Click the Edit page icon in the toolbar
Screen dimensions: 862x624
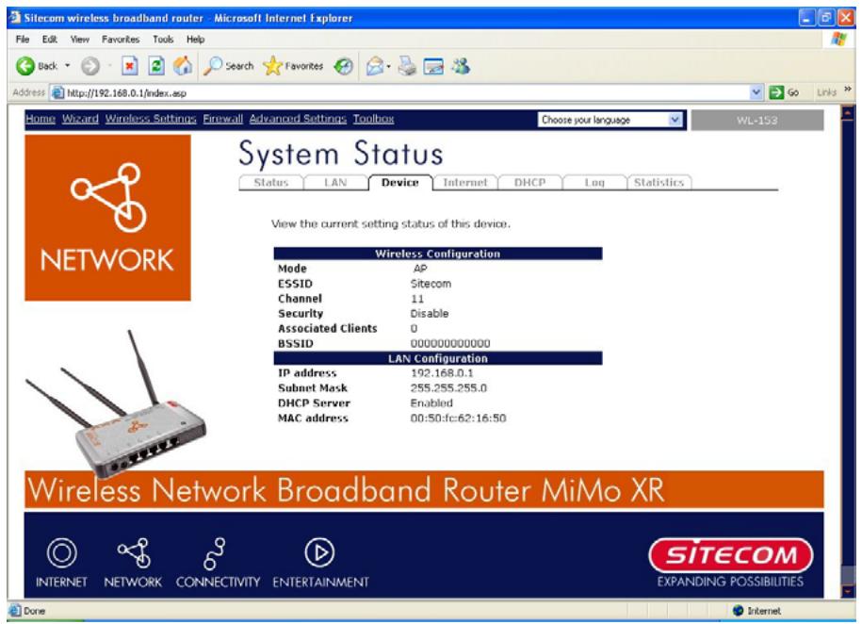click(433, 67)
